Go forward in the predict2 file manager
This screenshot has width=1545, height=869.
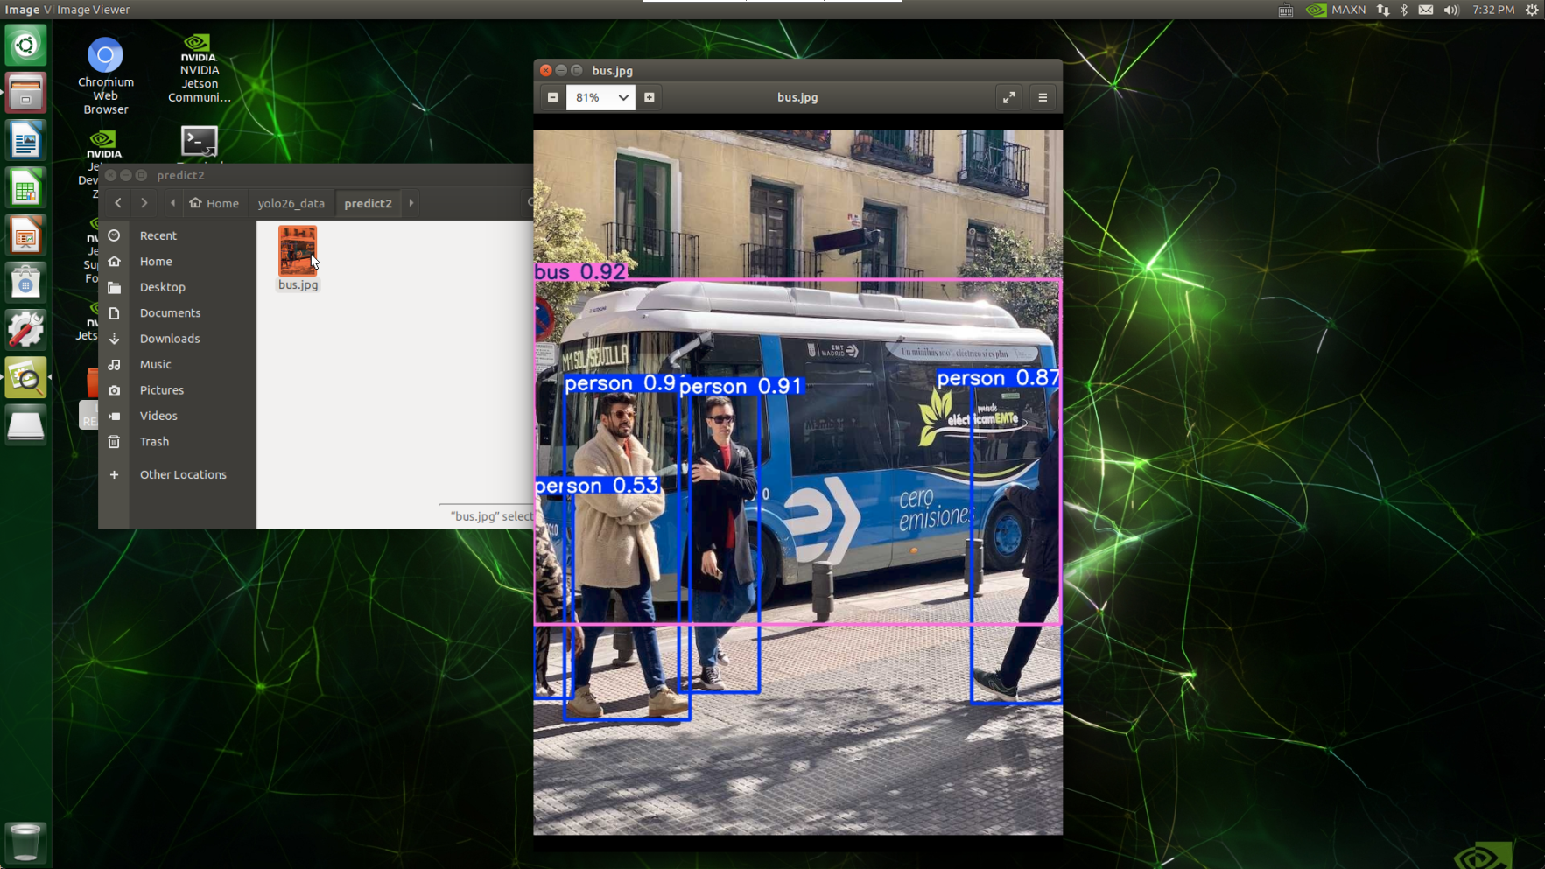coord(144,203)
